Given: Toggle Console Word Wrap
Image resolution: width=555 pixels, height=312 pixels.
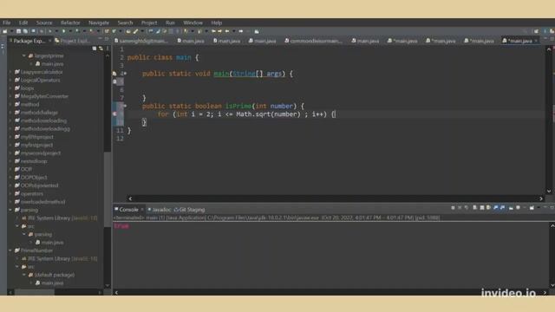Looking at the screenshot, I should click(488, 208).
